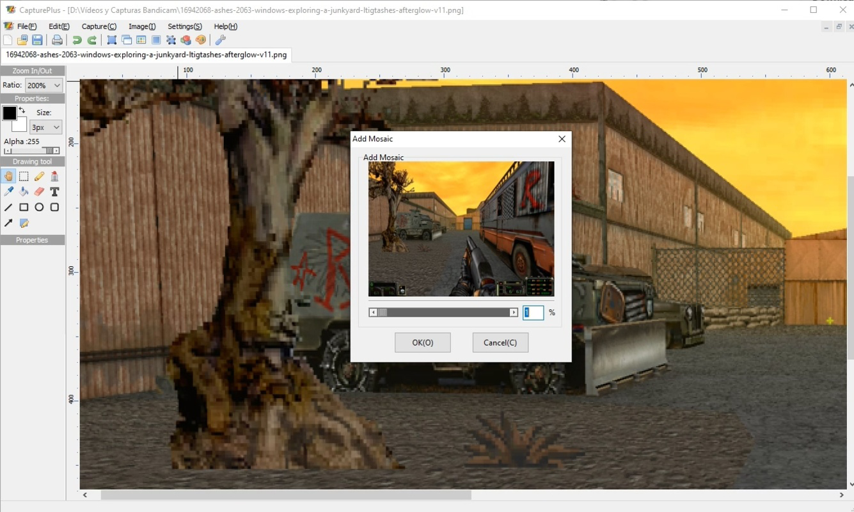Click the mosaic slider right arrow
This screenshot has height=512, width=854.
click(514, 312)
